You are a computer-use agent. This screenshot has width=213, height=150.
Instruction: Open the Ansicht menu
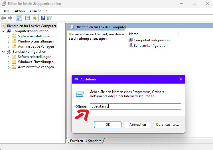click(35, 11)
